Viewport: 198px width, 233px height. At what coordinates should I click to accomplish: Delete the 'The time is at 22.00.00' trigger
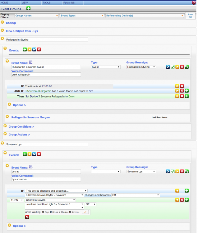pyautogui.click(x=182, y=86)
